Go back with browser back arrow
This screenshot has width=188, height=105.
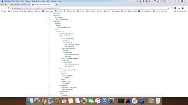[2, 8]
